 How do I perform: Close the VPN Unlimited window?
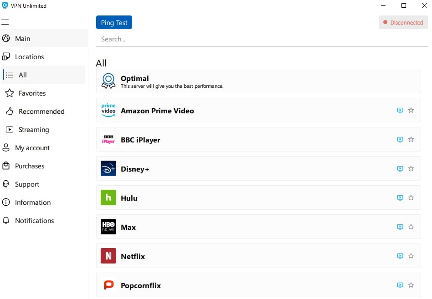(x=425, y=5)
